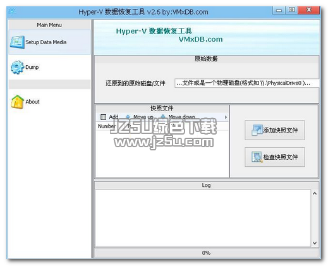Click the original disk/file path field

(246, 83)
